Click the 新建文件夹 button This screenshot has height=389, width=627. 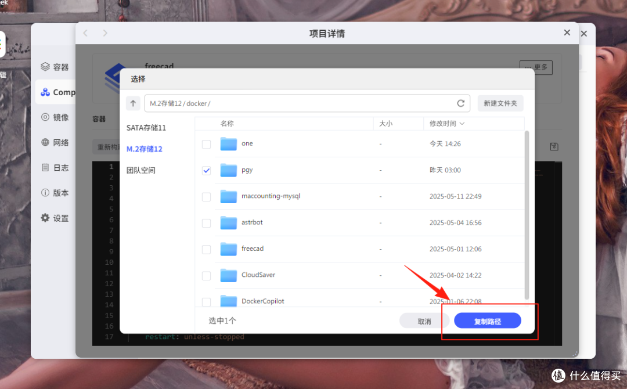(x=500, y=103)
